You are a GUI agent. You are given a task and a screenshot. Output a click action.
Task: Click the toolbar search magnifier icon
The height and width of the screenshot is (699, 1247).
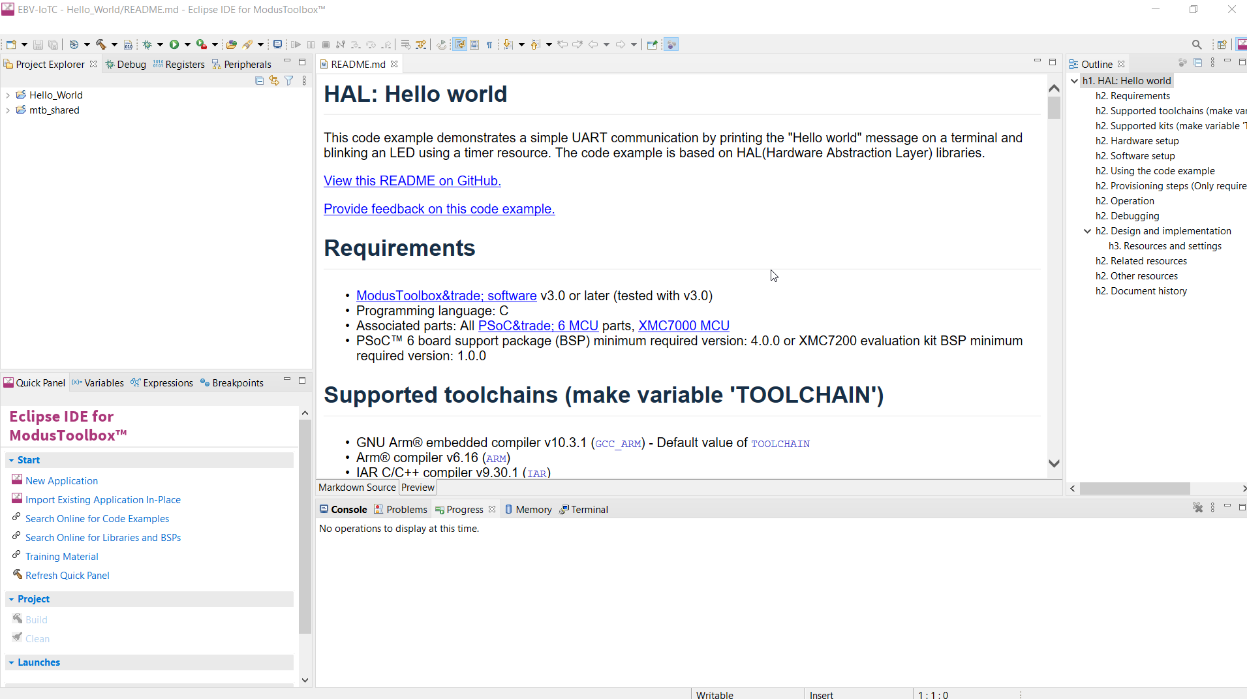pyautogui.click(x=1196, y=44)
